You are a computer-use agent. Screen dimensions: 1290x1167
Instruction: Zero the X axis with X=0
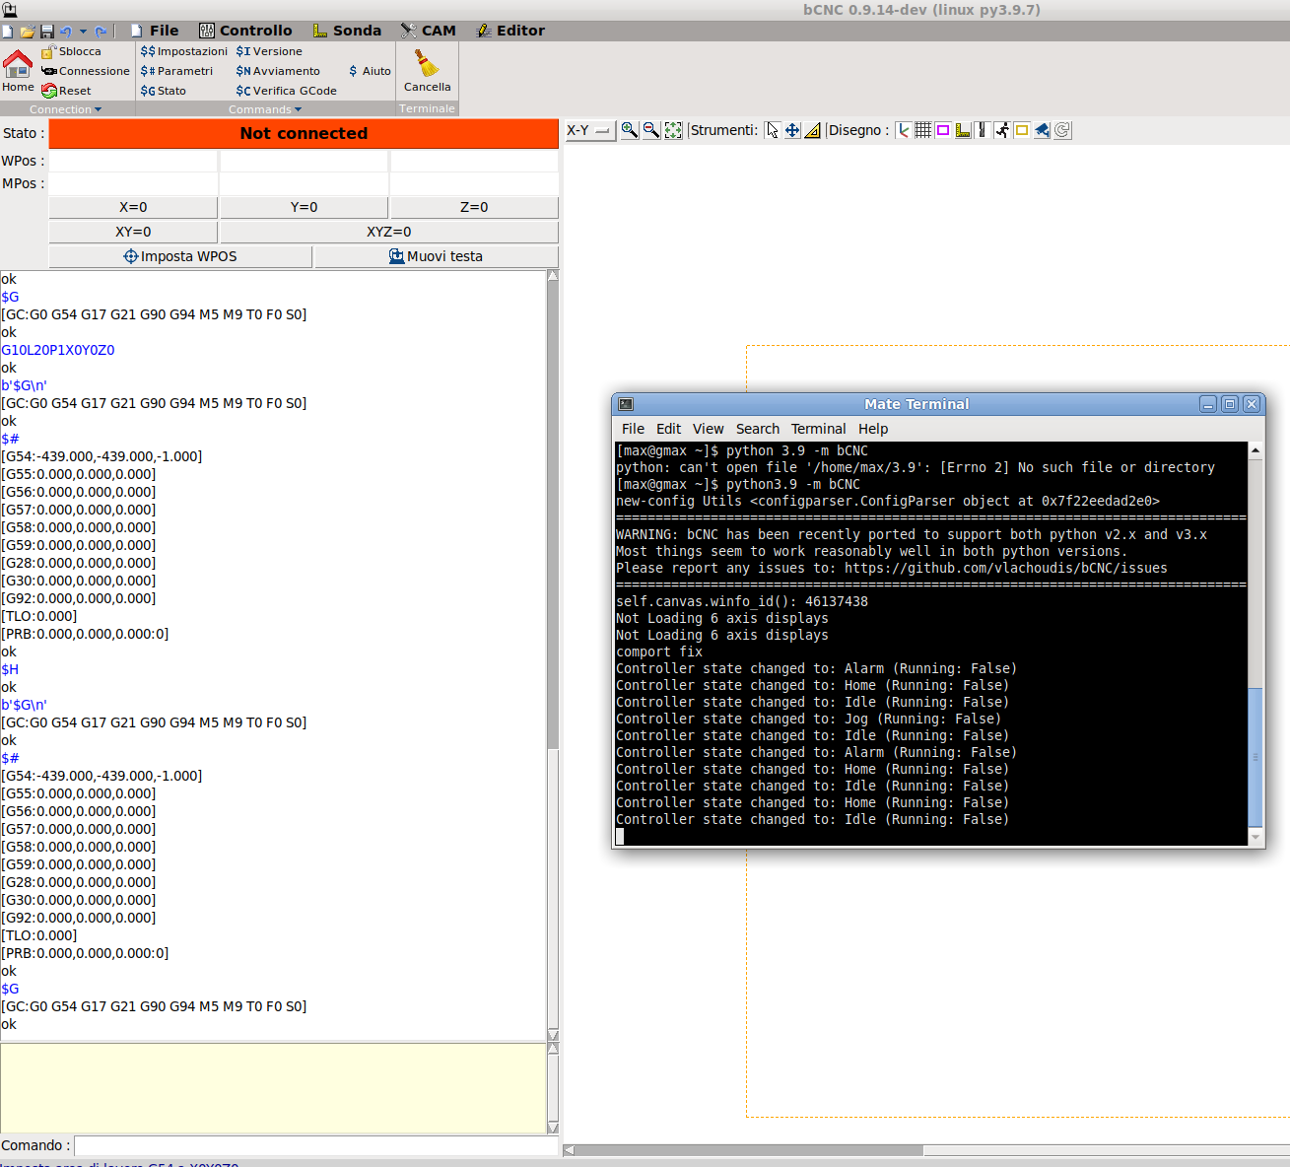(x=132, y=207)
